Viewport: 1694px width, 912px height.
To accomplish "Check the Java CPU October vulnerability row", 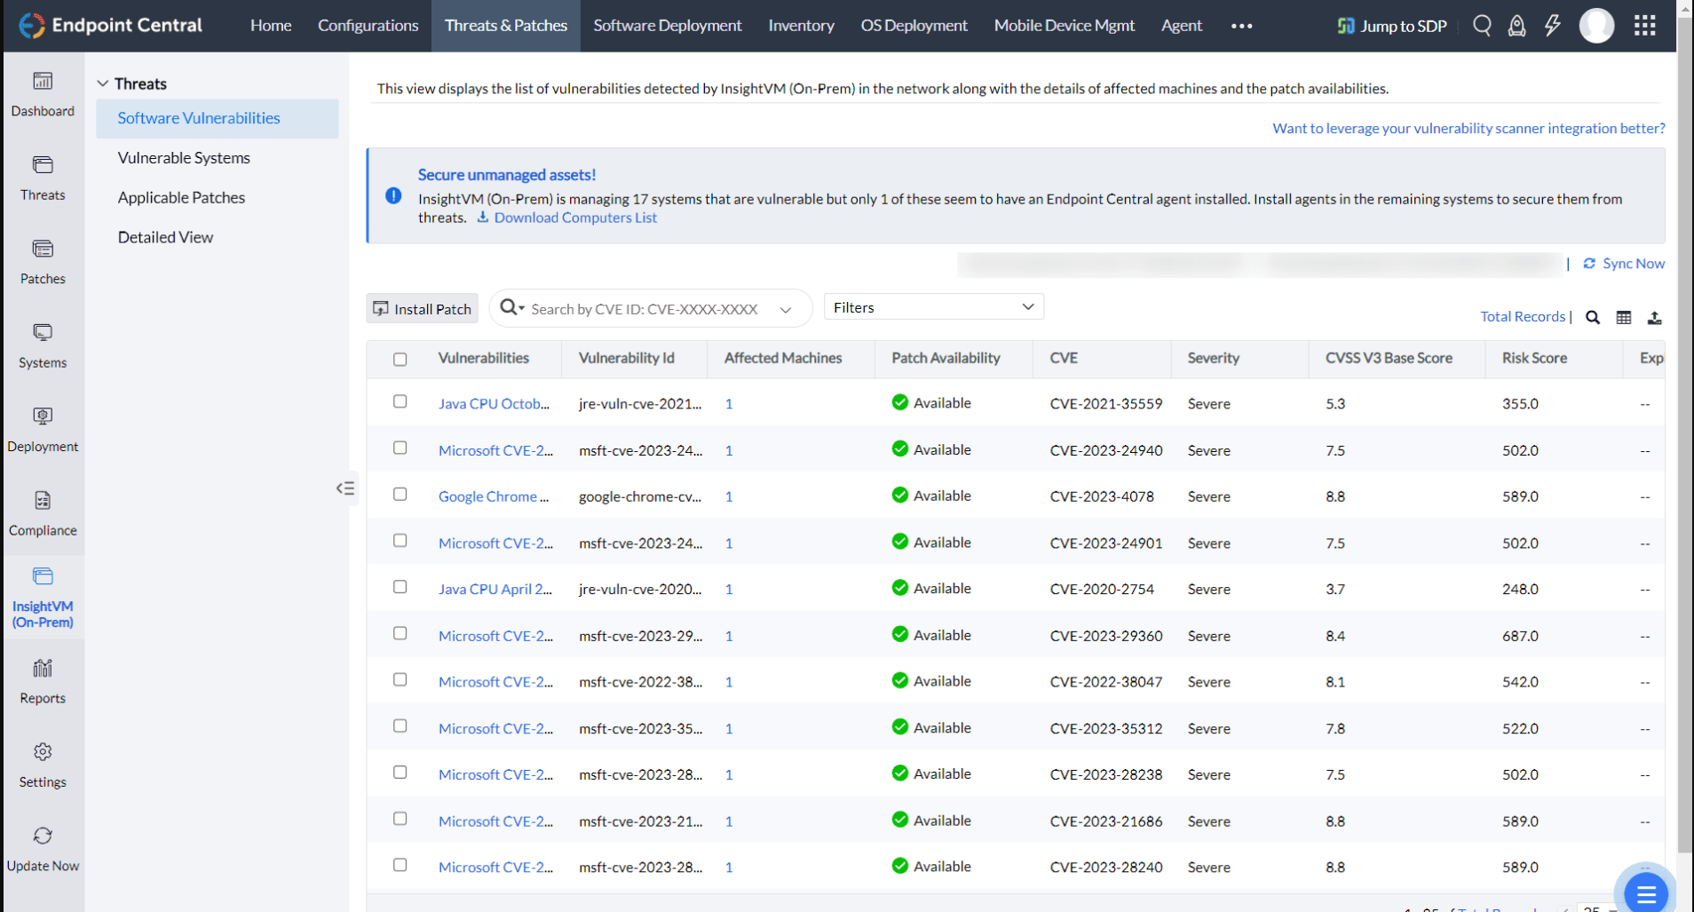I will click(400, 401).
